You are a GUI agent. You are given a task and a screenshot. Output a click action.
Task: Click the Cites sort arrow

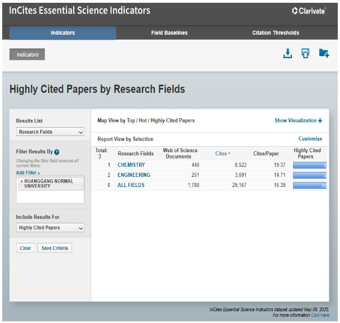pos(229,154)
